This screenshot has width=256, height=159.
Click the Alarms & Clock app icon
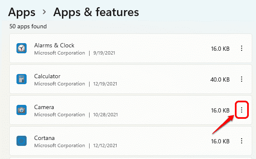[x=22, y=48]
